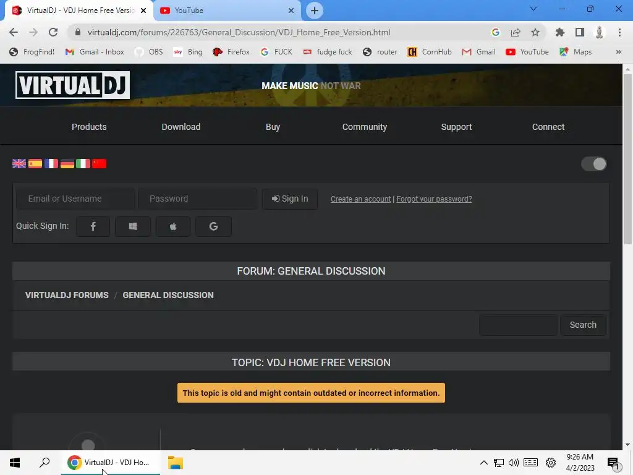Open Windows Start menu

click(15, 463)
